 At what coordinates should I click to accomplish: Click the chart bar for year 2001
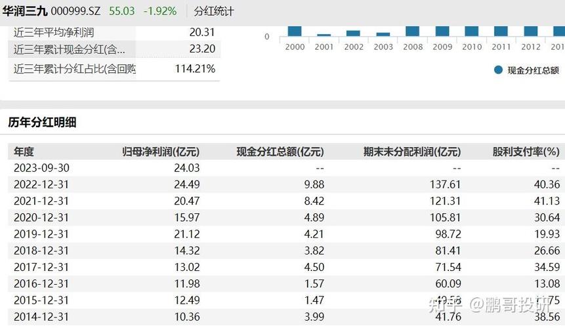[x=324, y=35]
